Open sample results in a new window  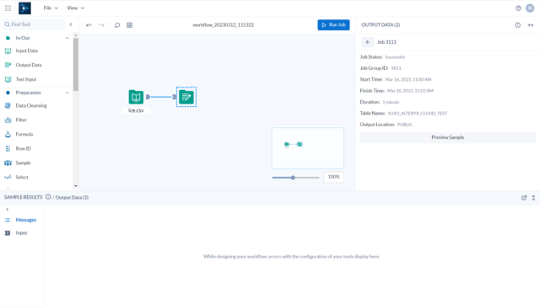(x=524, y=198)
